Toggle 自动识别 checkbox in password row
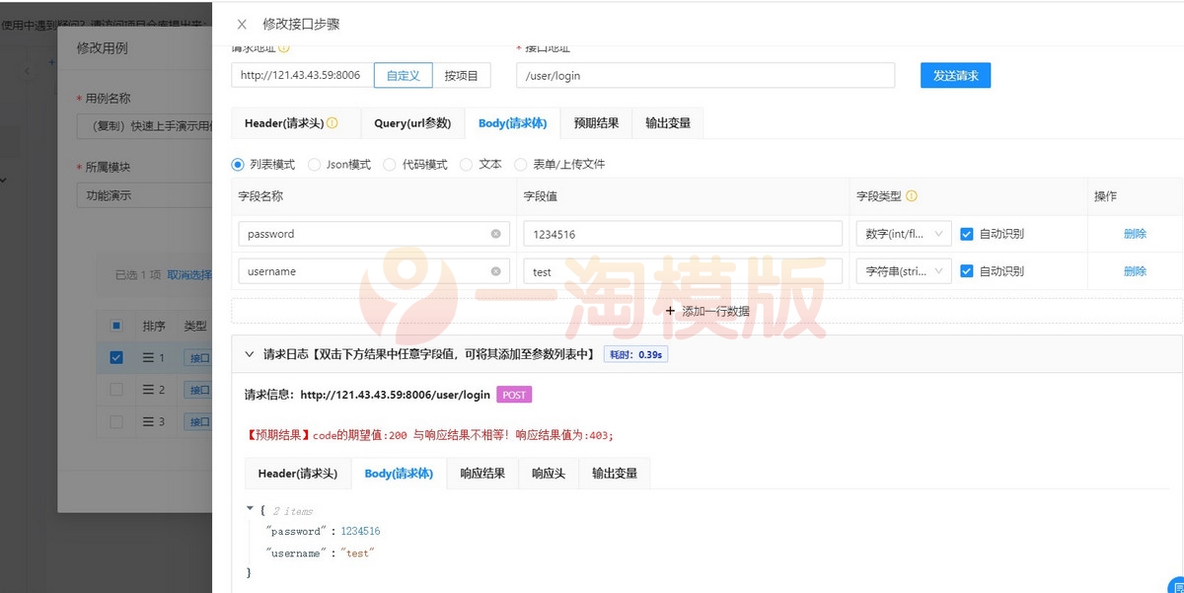1184x593 pixels. click(967, 234)
